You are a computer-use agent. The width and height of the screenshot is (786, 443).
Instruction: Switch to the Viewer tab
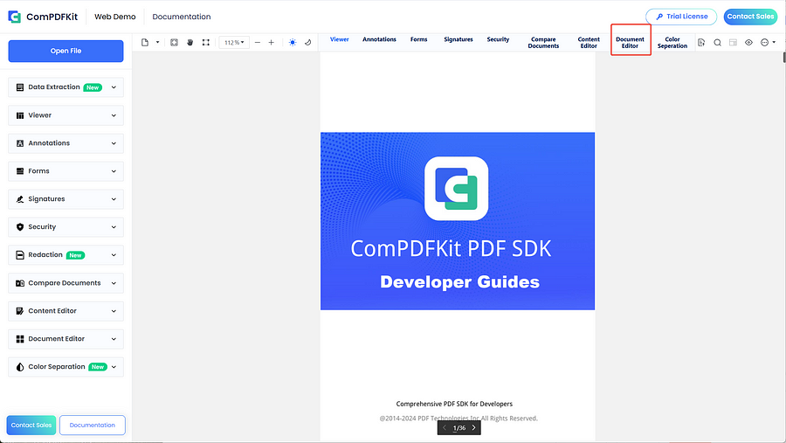(x=340, y=39)
